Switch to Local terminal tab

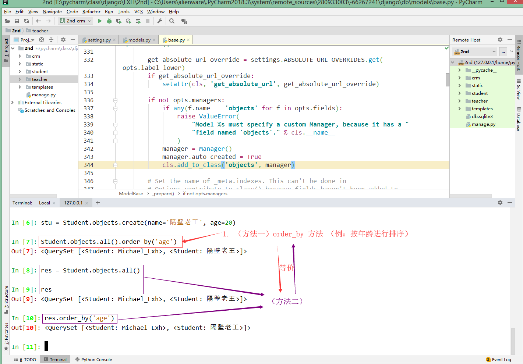click(x=45, y=203)
